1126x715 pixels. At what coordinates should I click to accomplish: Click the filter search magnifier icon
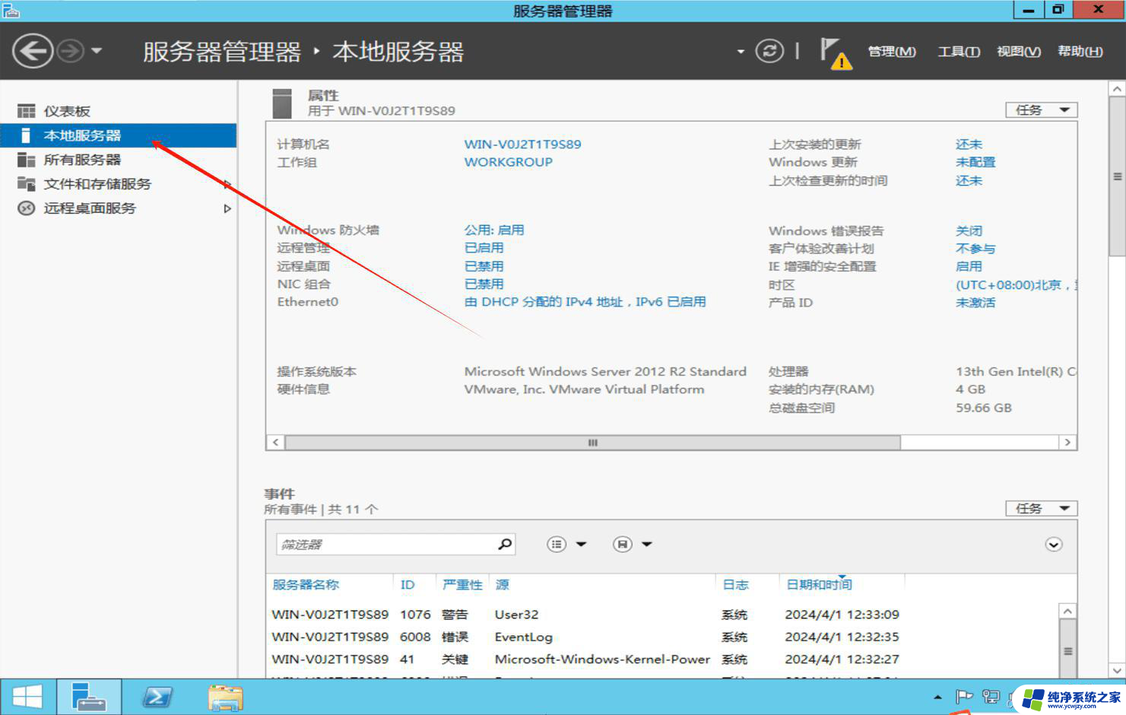coord(505,545)
